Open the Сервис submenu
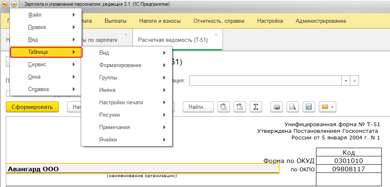Screen dimensions: 390x187 46,65
